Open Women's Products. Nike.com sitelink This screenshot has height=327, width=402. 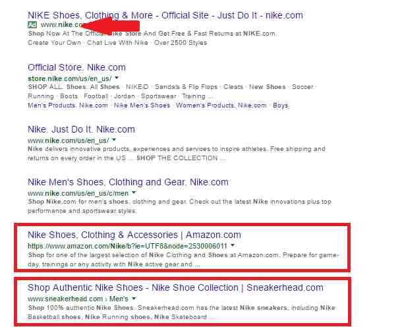tap(221, 105)
